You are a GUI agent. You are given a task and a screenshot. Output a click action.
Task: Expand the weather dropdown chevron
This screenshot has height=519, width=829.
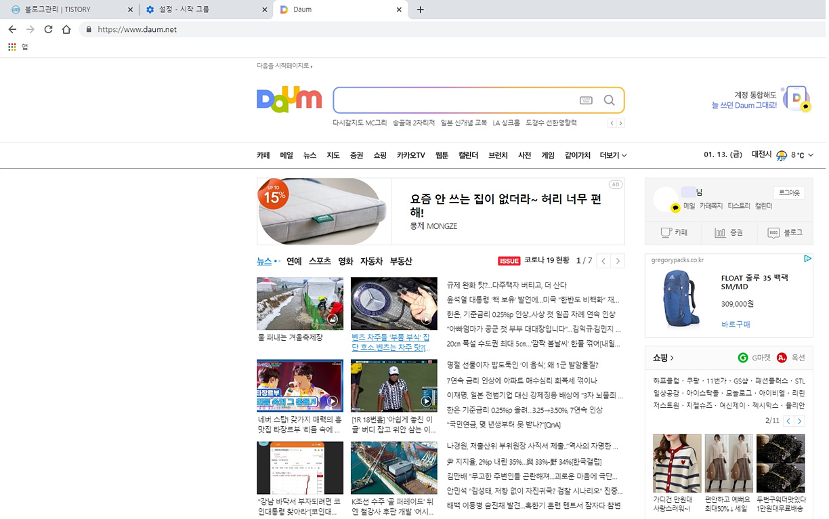coord(811,155)
